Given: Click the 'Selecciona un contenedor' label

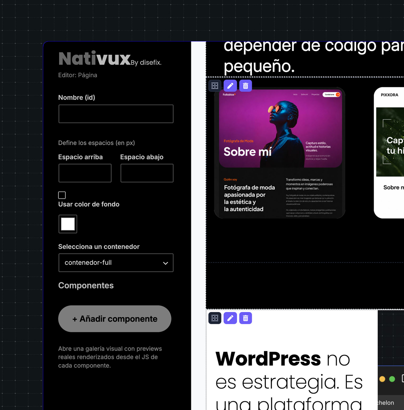Looking at the screenshot, I should (x=99, y=247).
